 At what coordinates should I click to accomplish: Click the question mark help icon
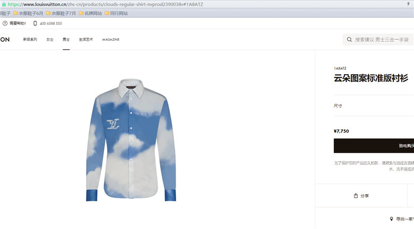5,23
